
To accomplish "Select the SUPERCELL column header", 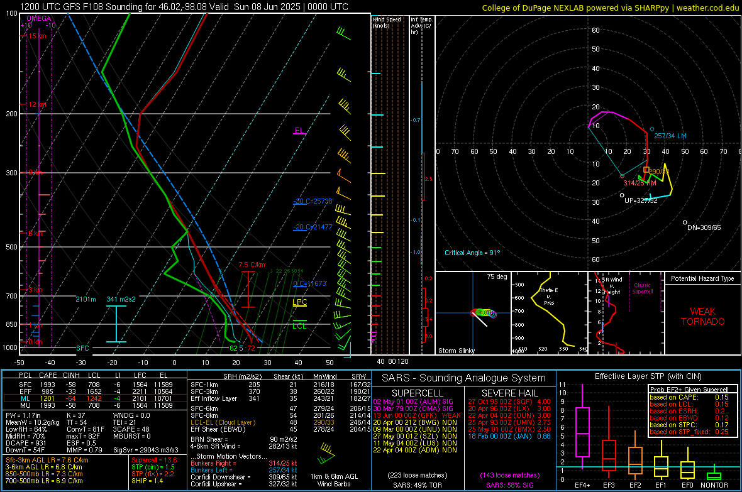I will point(418,393).
